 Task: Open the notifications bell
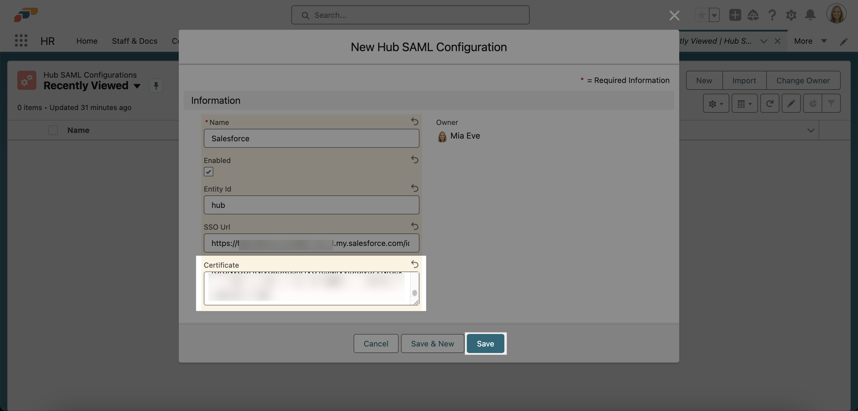point(810,15)
